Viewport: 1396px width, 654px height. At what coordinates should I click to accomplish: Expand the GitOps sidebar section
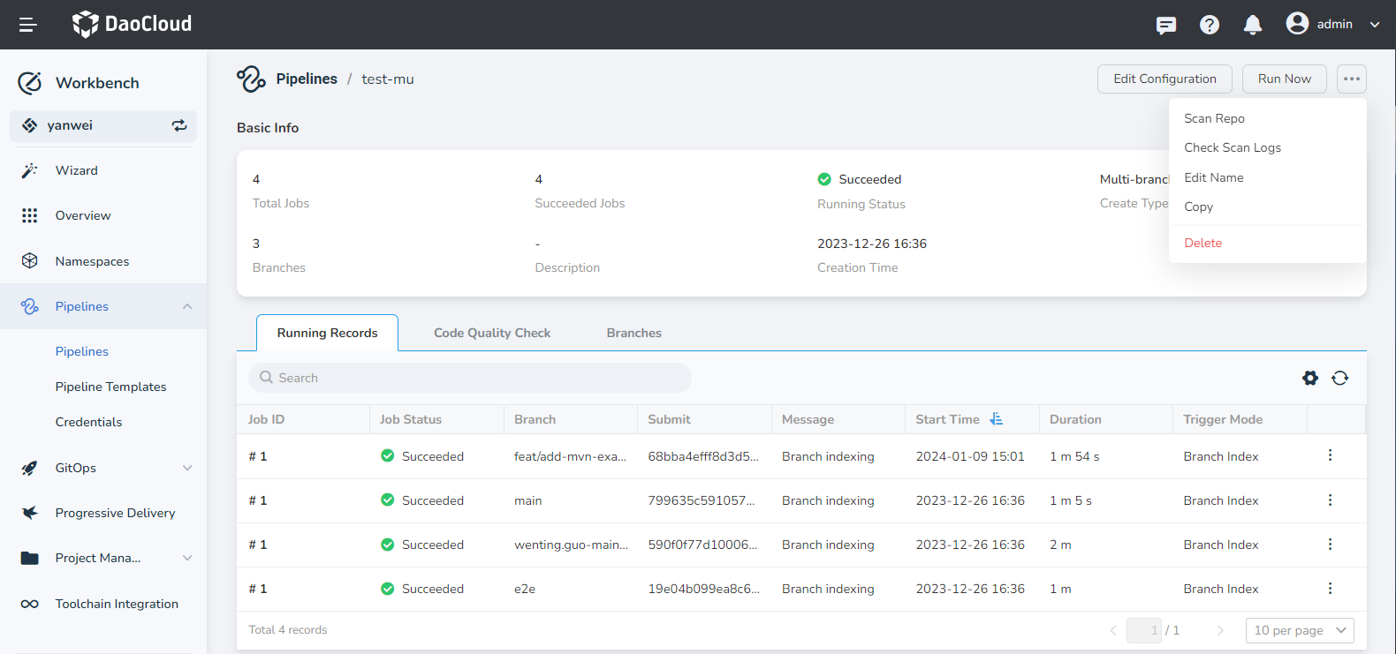(x=186, y=468)
